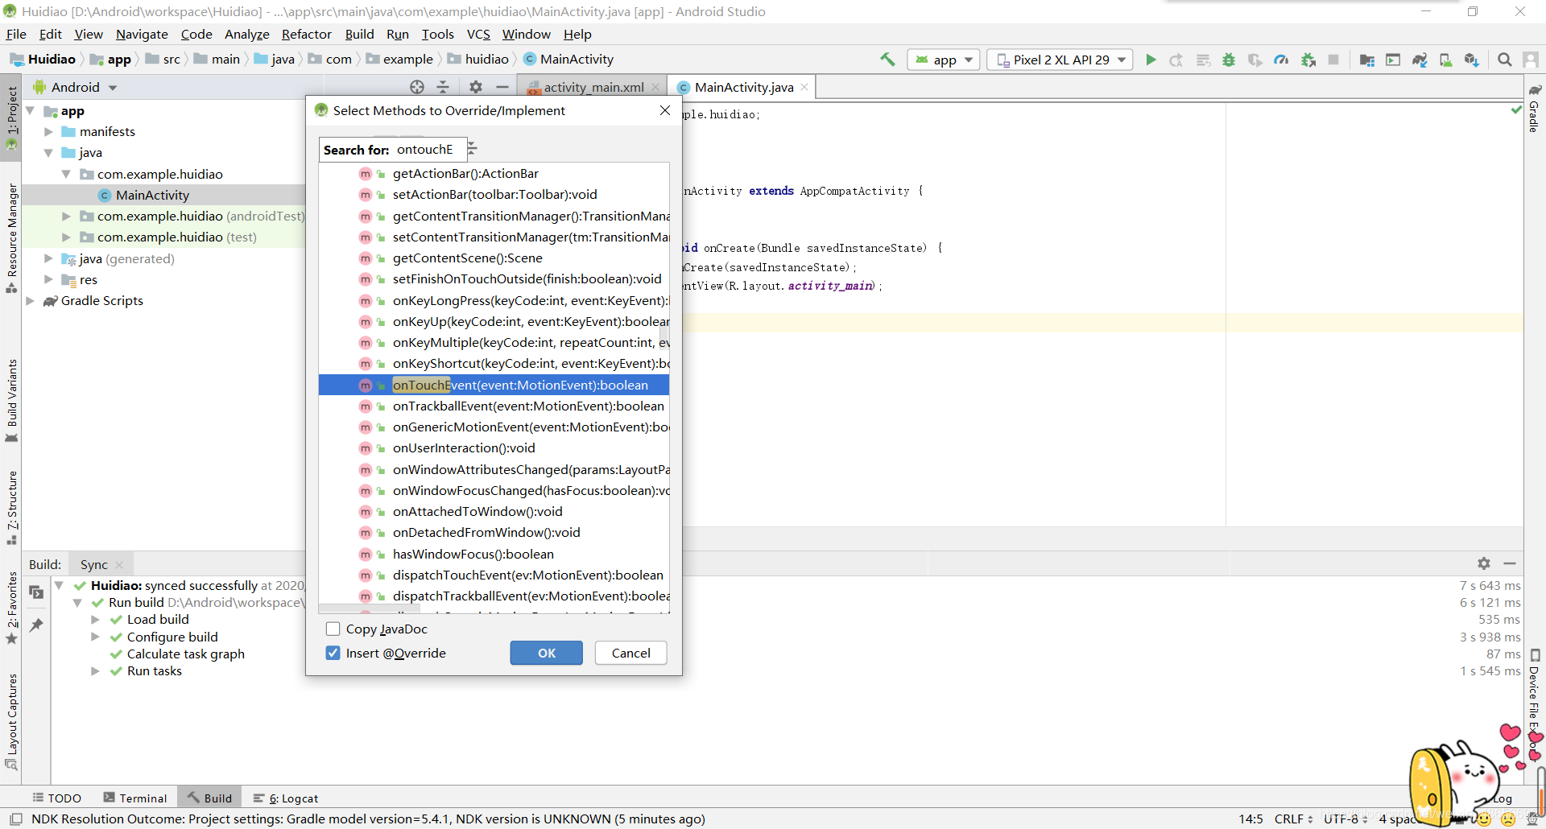Switch to activity_main.xml editor tab

(x=593, y=87)
